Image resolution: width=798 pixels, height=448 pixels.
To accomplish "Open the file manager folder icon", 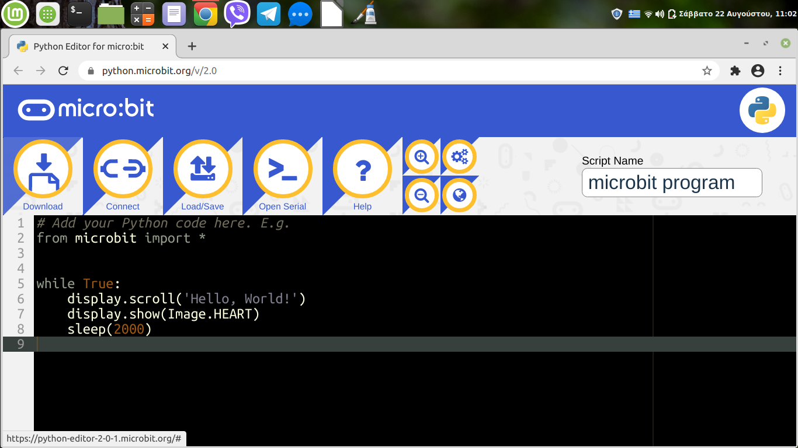I will click(x=110, y=14).
